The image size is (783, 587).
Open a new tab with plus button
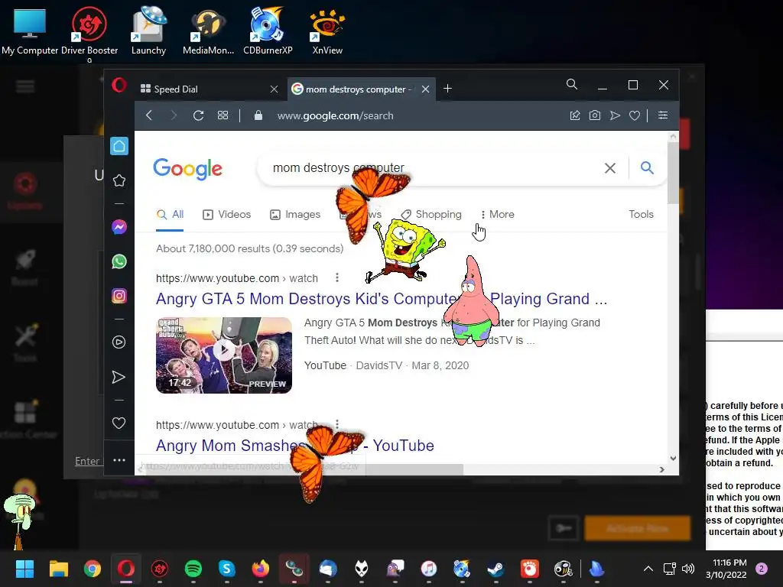point(447,89)
